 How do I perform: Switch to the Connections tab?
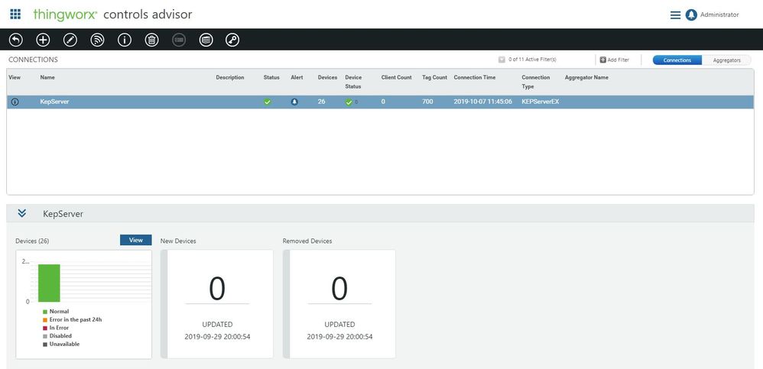click(677, 60)
